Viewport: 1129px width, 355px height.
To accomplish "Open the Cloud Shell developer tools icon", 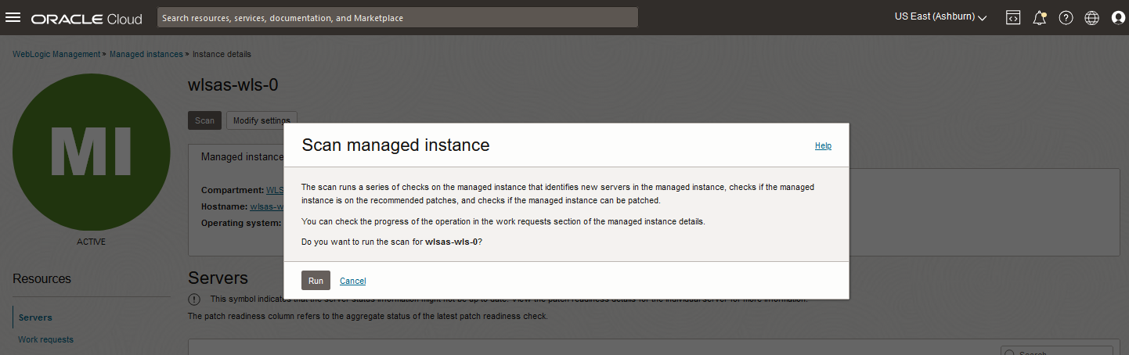I will tap(1013, 17).
